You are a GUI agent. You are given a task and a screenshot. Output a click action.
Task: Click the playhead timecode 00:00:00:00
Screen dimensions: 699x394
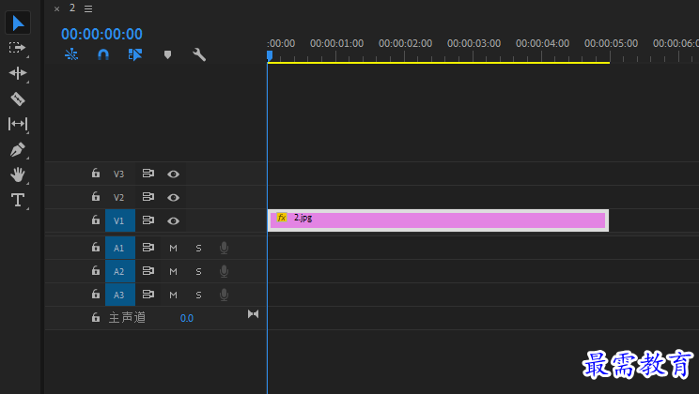coord(101,34)
